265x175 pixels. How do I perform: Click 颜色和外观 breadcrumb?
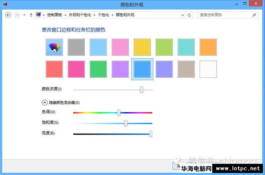pyautogui.click(x=125, y=15)
